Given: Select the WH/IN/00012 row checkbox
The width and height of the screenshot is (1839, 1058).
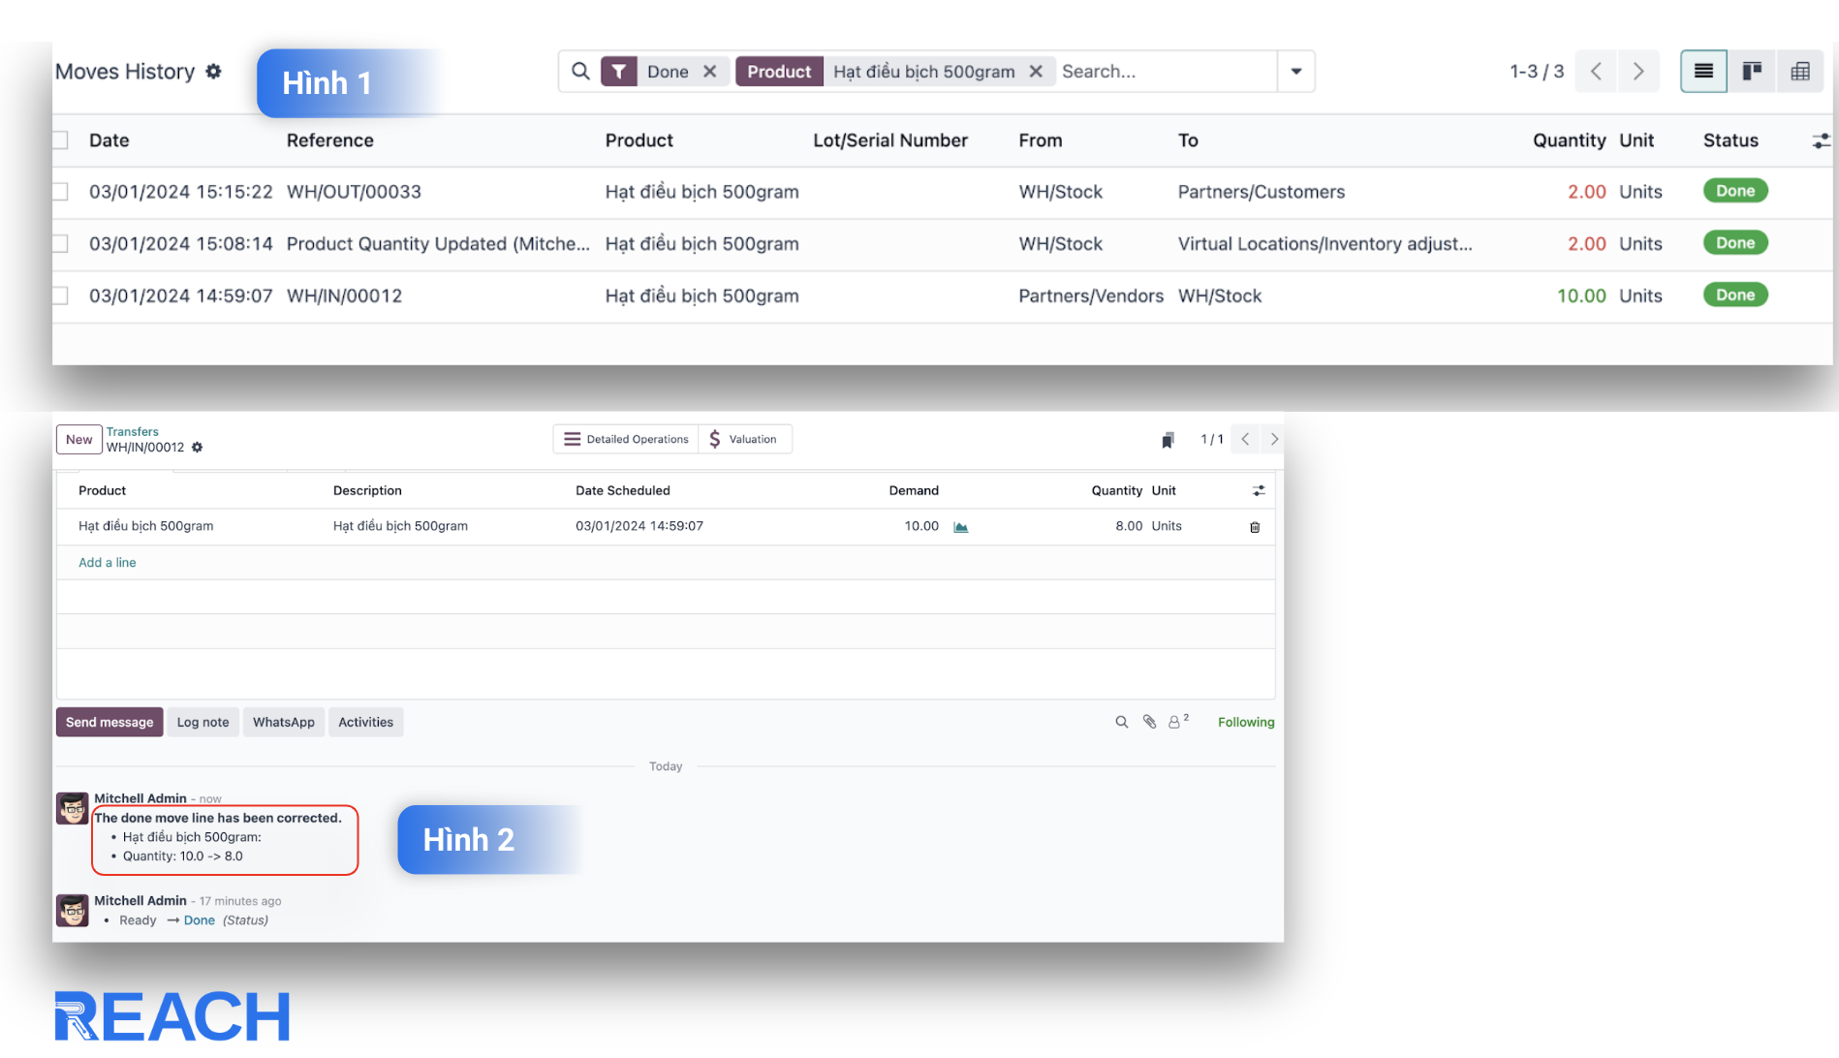Looking at the screenshot, I should (61, 296).
